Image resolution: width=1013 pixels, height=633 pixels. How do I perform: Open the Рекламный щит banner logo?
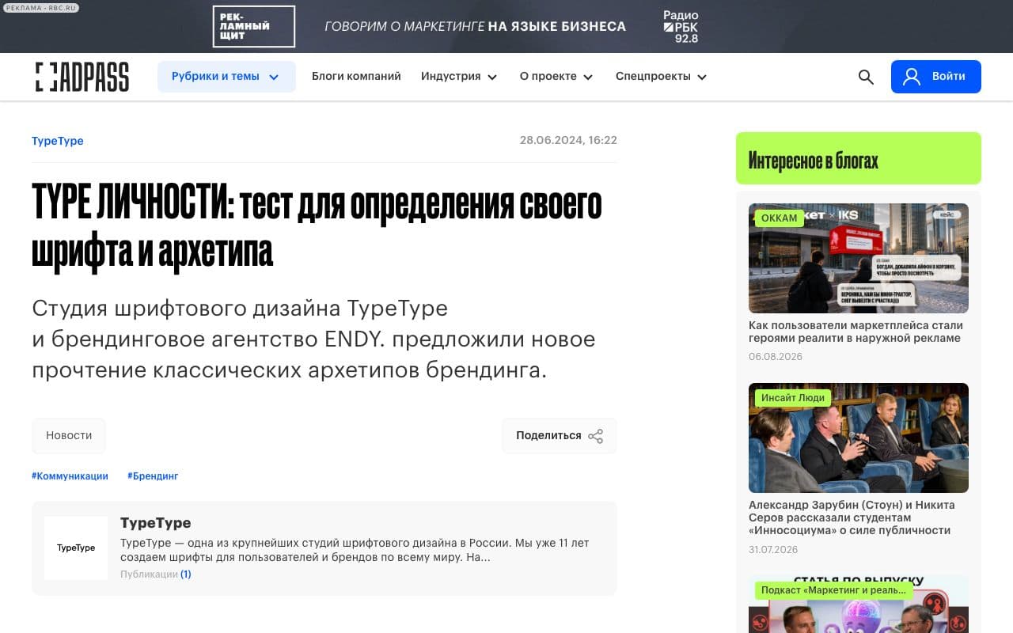click(254, 26)
